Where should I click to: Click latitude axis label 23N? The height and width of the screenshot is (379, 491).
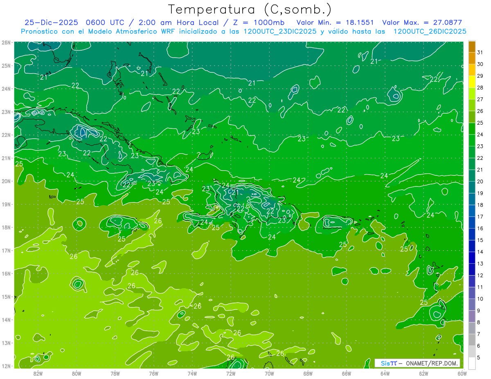(6, 112)
